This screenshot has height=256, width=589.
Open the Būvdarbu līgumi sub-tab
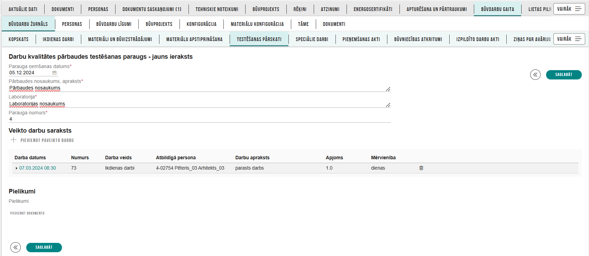[x=114, y=24]
